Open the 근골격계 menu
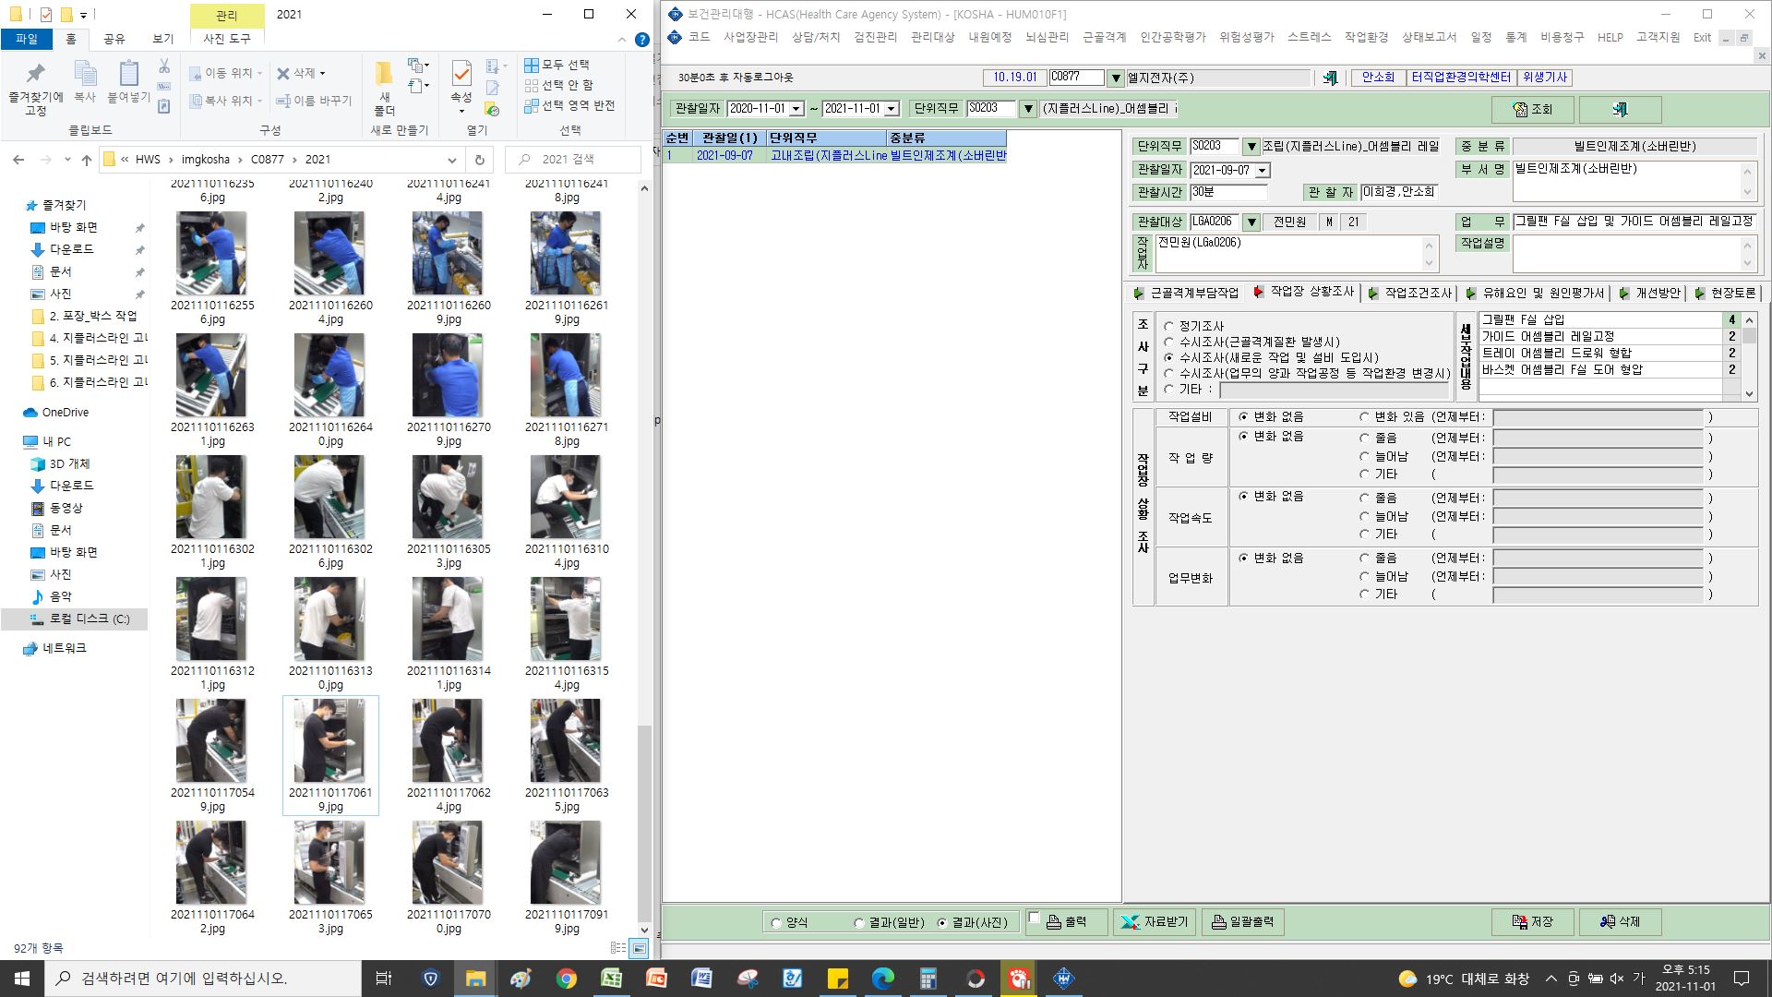Viewport: 1772px width, 997px height. click(1105, 37)
